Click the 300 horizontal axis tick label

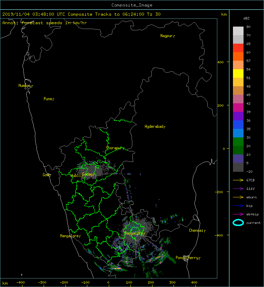tap(172, 283)
